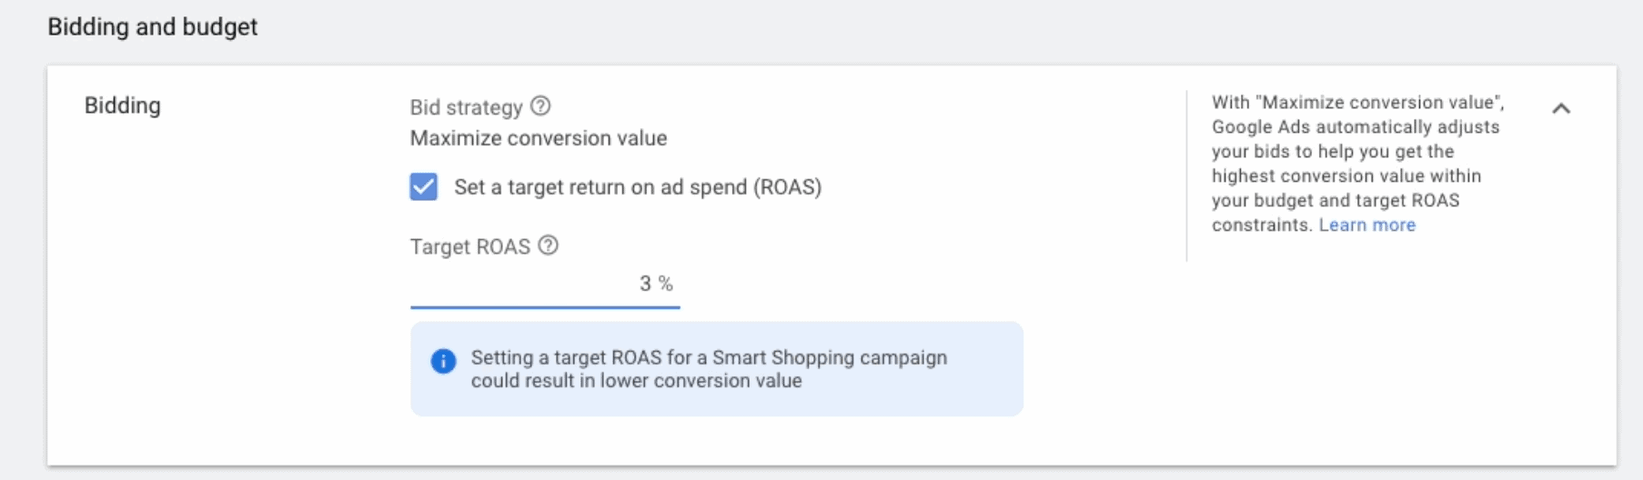Image resolution: width=1643 pixels, height=480 pixels.
Task: Open the Bid strategy help icon
Action: pyautogui.click(x=540, y=106)
